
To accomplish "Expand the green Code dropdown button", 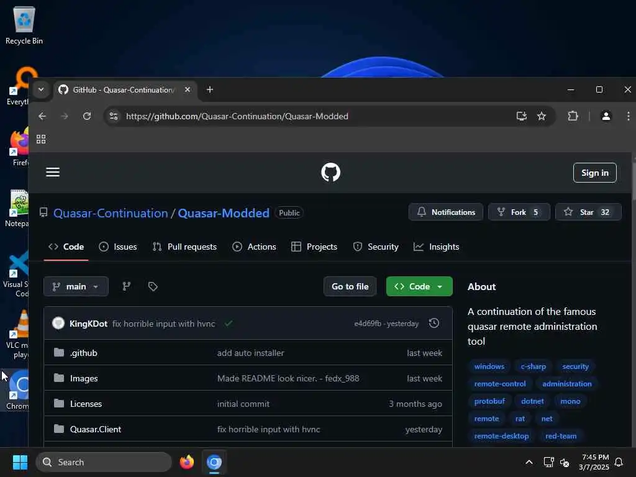I will tap(419, 286).
